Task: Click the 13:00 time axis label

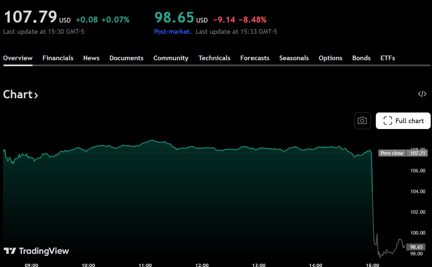Action: (x=259, y=265)
